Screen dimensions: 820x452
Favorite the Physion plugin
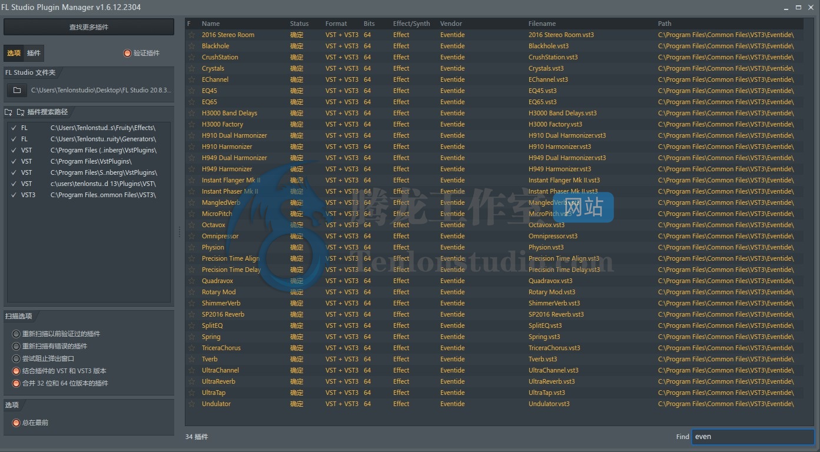click(191, 247)
